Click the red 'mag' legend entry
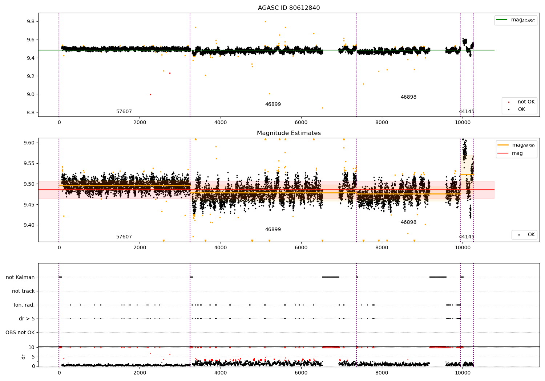 click(x=510, y=153)
